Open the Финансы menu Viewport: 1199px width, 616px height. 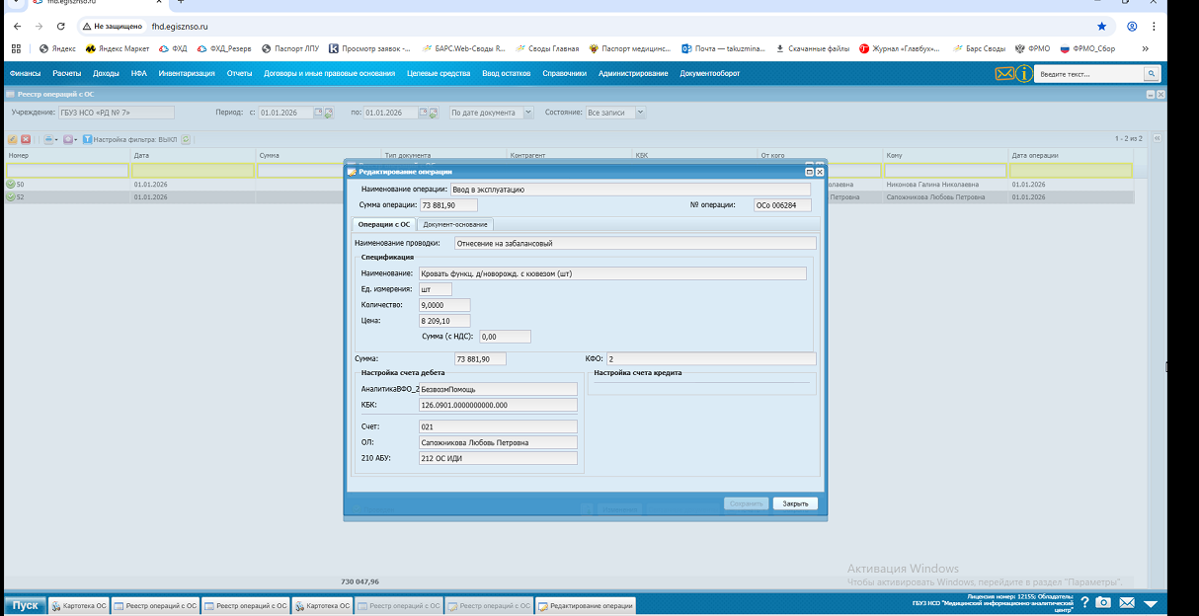[25, 73]
